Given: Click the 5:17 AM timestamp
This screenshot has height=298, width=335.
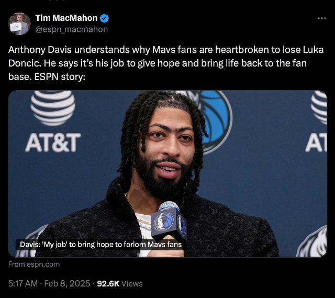Looking at the screenshot, I should [23, 283].
